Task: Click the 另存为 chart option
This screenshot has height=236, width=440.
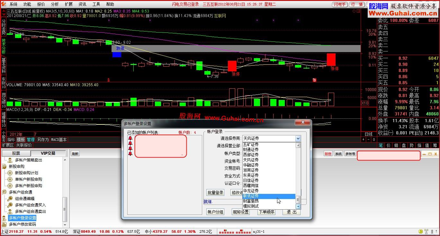Action: point(43,140)
